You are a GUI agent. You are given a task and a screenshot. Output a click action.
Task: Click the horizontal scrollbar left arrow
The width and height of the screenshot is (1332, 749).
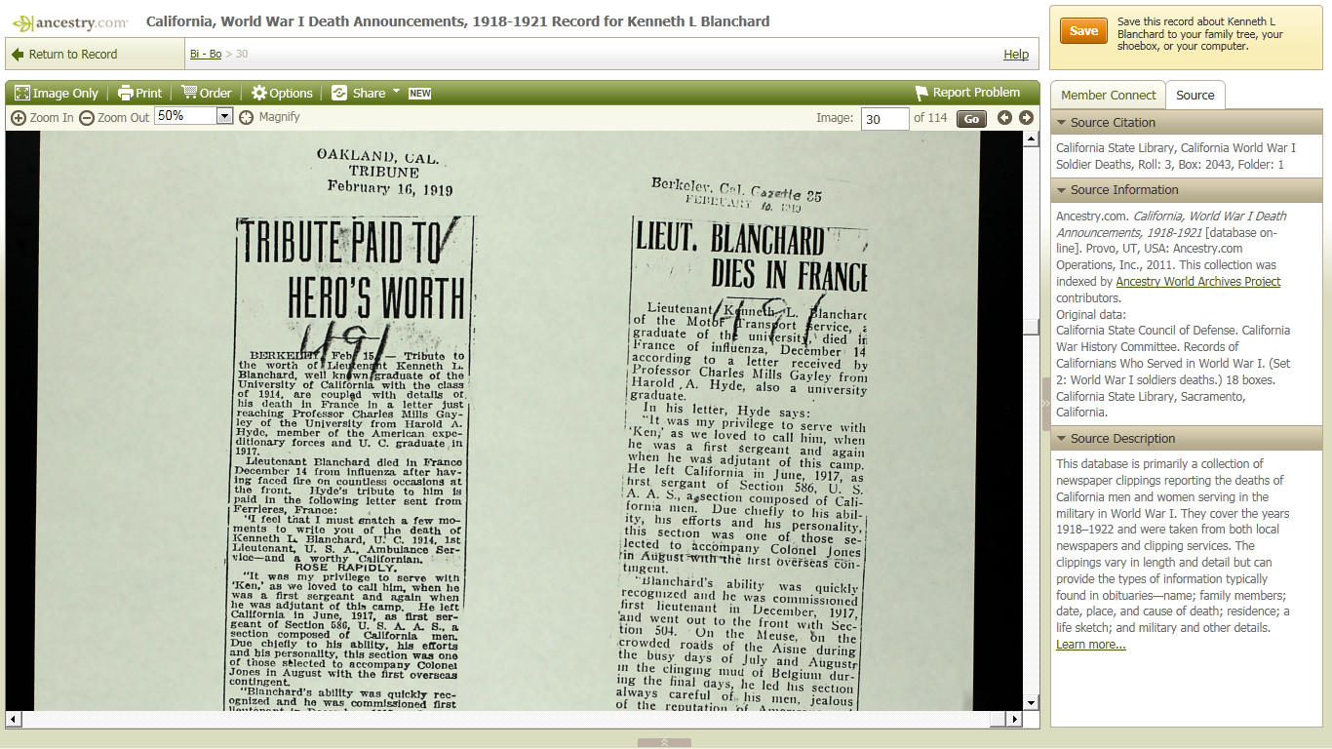[13, 720]
